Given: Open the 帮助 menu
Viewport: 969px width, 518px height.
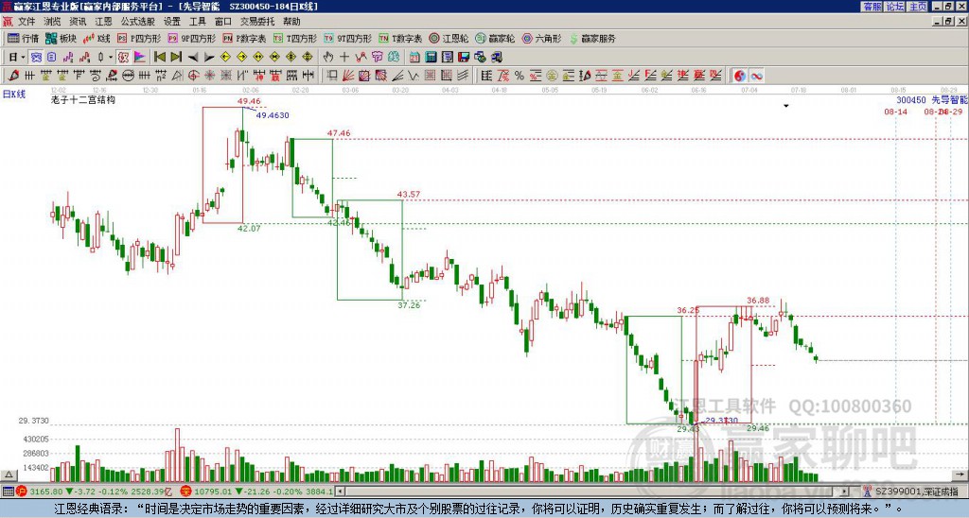Looking at the screenshot, I should click(291, 22).
